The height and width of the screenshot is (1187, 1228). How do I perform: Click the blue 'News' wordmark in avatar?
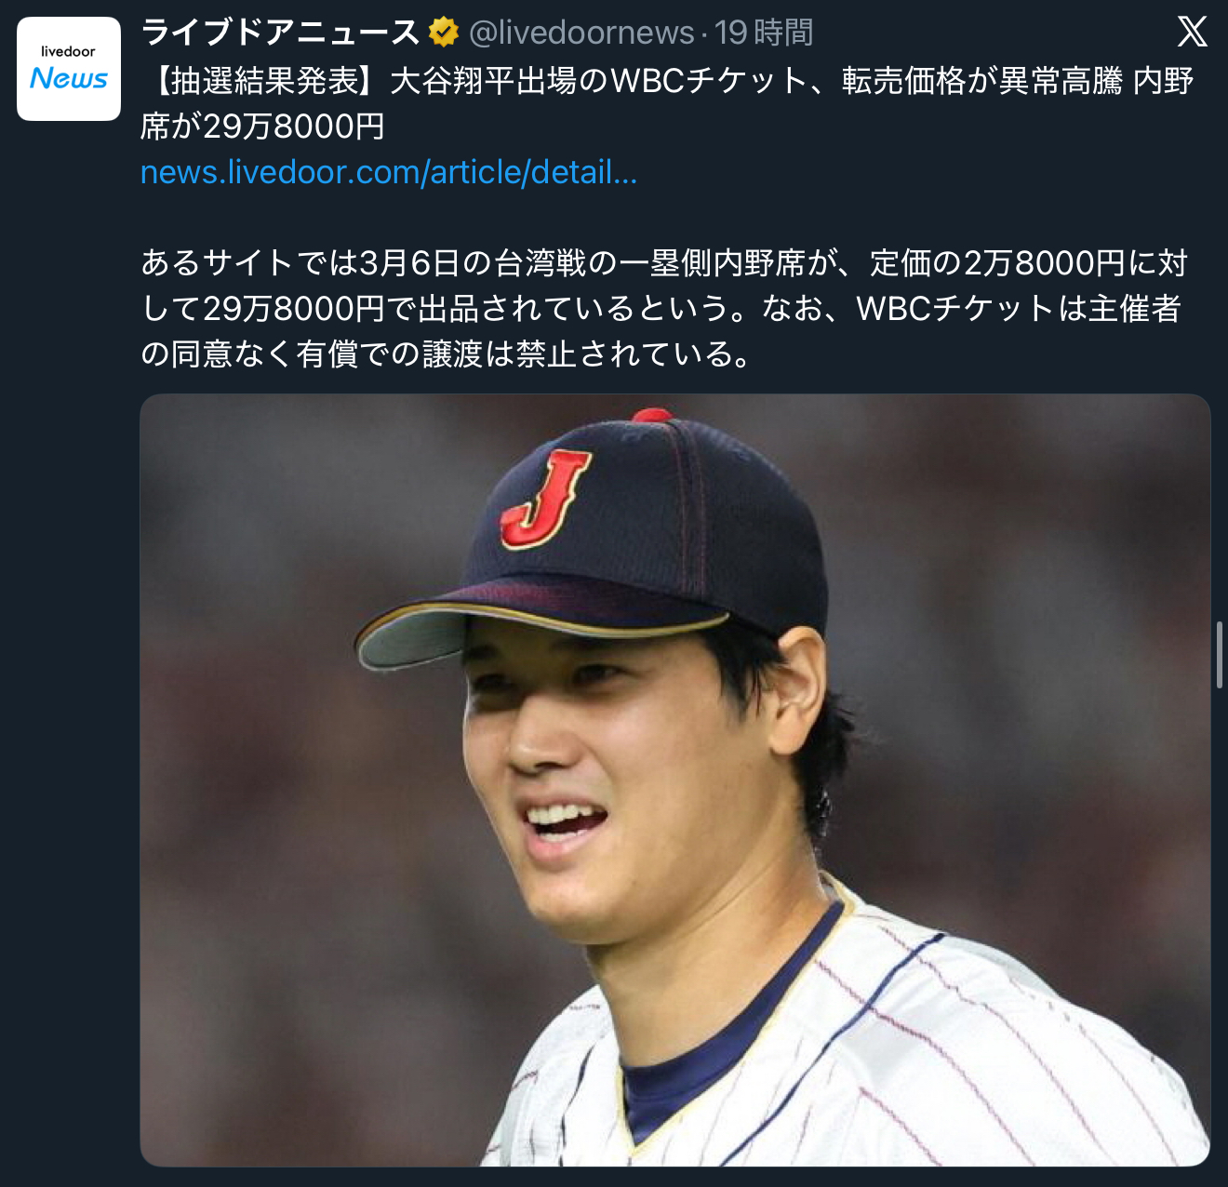[x=69, y=79]
